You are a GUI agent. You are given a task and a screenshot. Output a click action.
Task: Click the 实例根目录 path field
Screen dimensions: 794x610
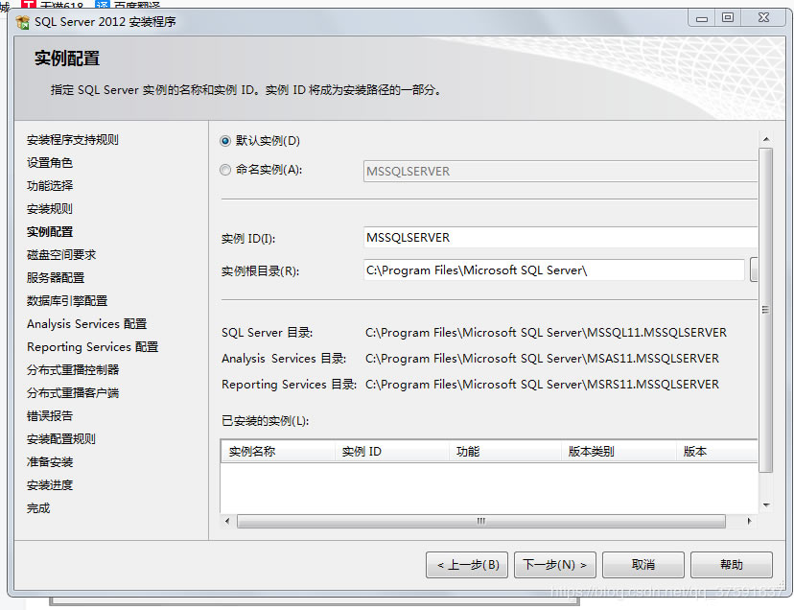tap(553, 270)
